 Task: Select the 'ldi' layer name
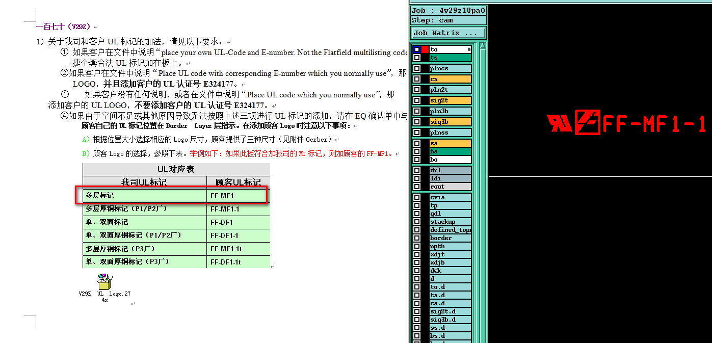point(451,178)
